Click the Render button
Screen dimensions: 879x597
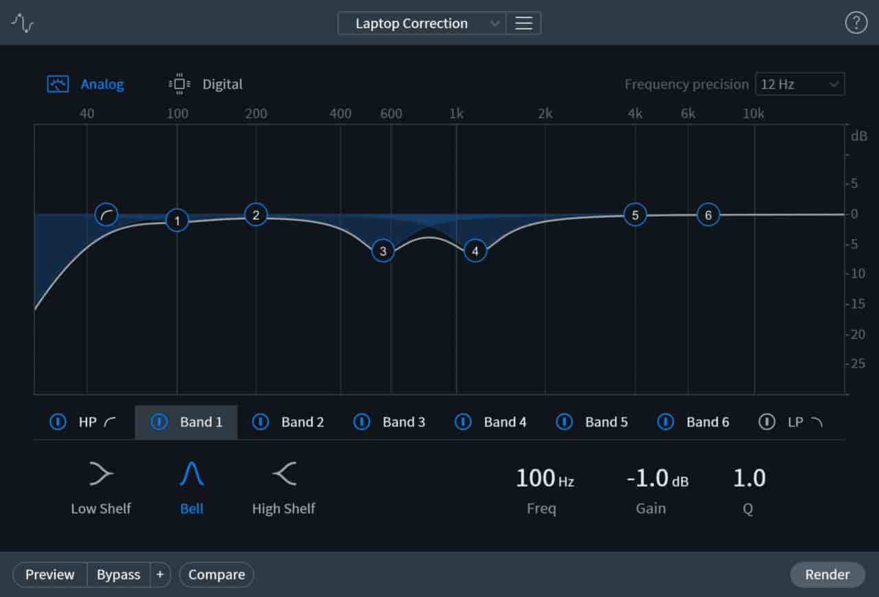click(827, 574)
